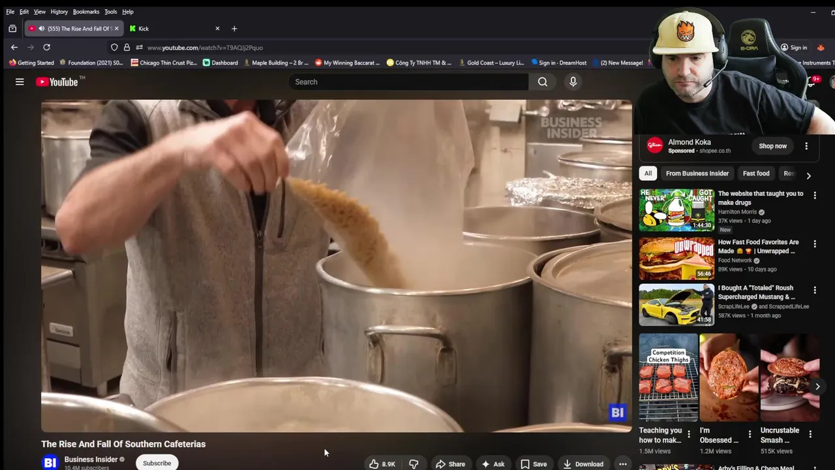Click the video player to pause
The width and height of the screenshot is (835, 470).
point(336,266)
